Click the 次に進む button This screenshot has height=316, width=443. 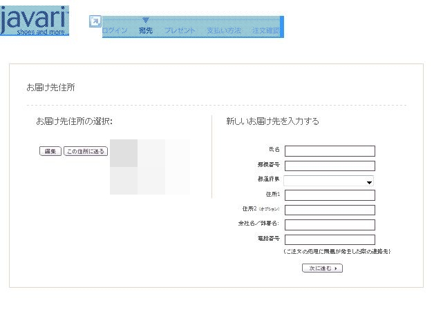point(322,268)
